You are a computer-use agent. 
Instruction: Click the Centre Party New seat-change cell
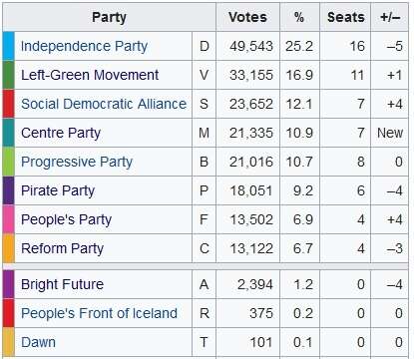click(x=390, y=133)
